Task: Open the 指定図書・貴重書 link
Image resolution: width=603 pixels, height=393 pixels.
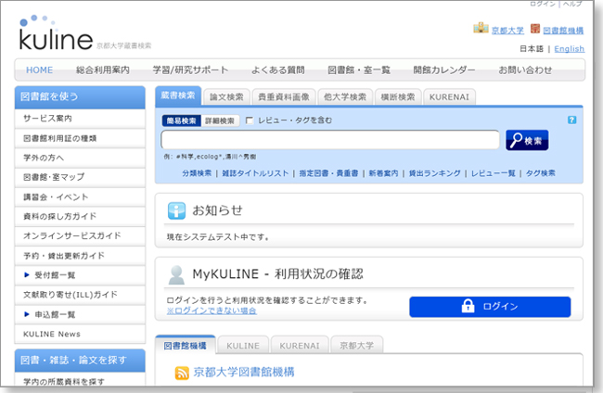Action: click(328, 173)
